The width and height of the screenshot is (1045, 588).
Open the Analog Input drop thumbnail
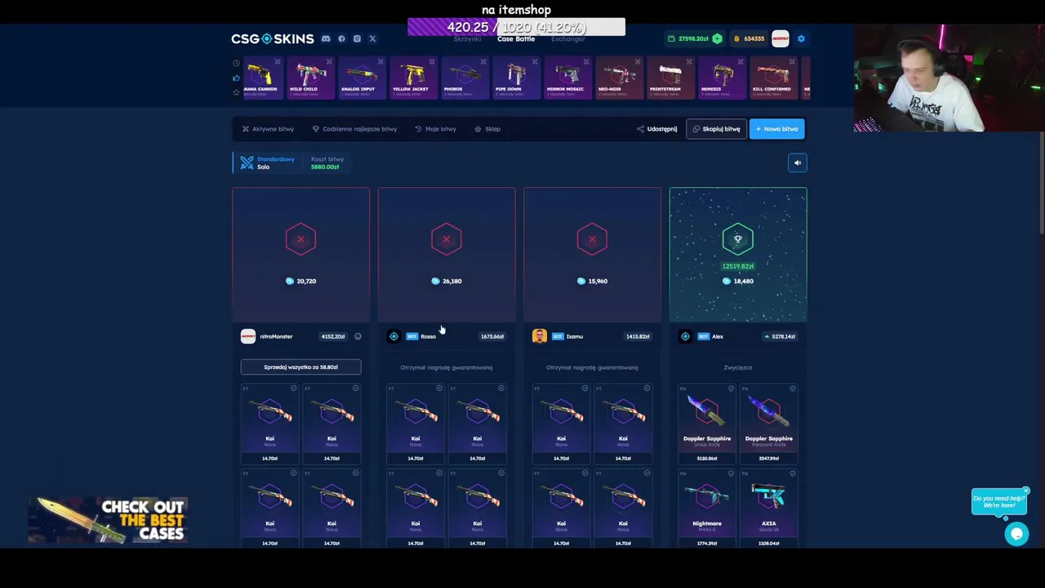click(x=361, y=78)
